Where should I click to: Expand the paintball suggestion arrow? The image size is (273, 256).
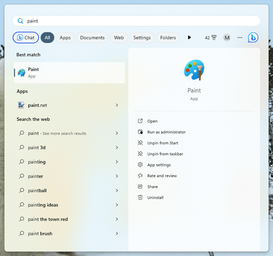point(117,191)
